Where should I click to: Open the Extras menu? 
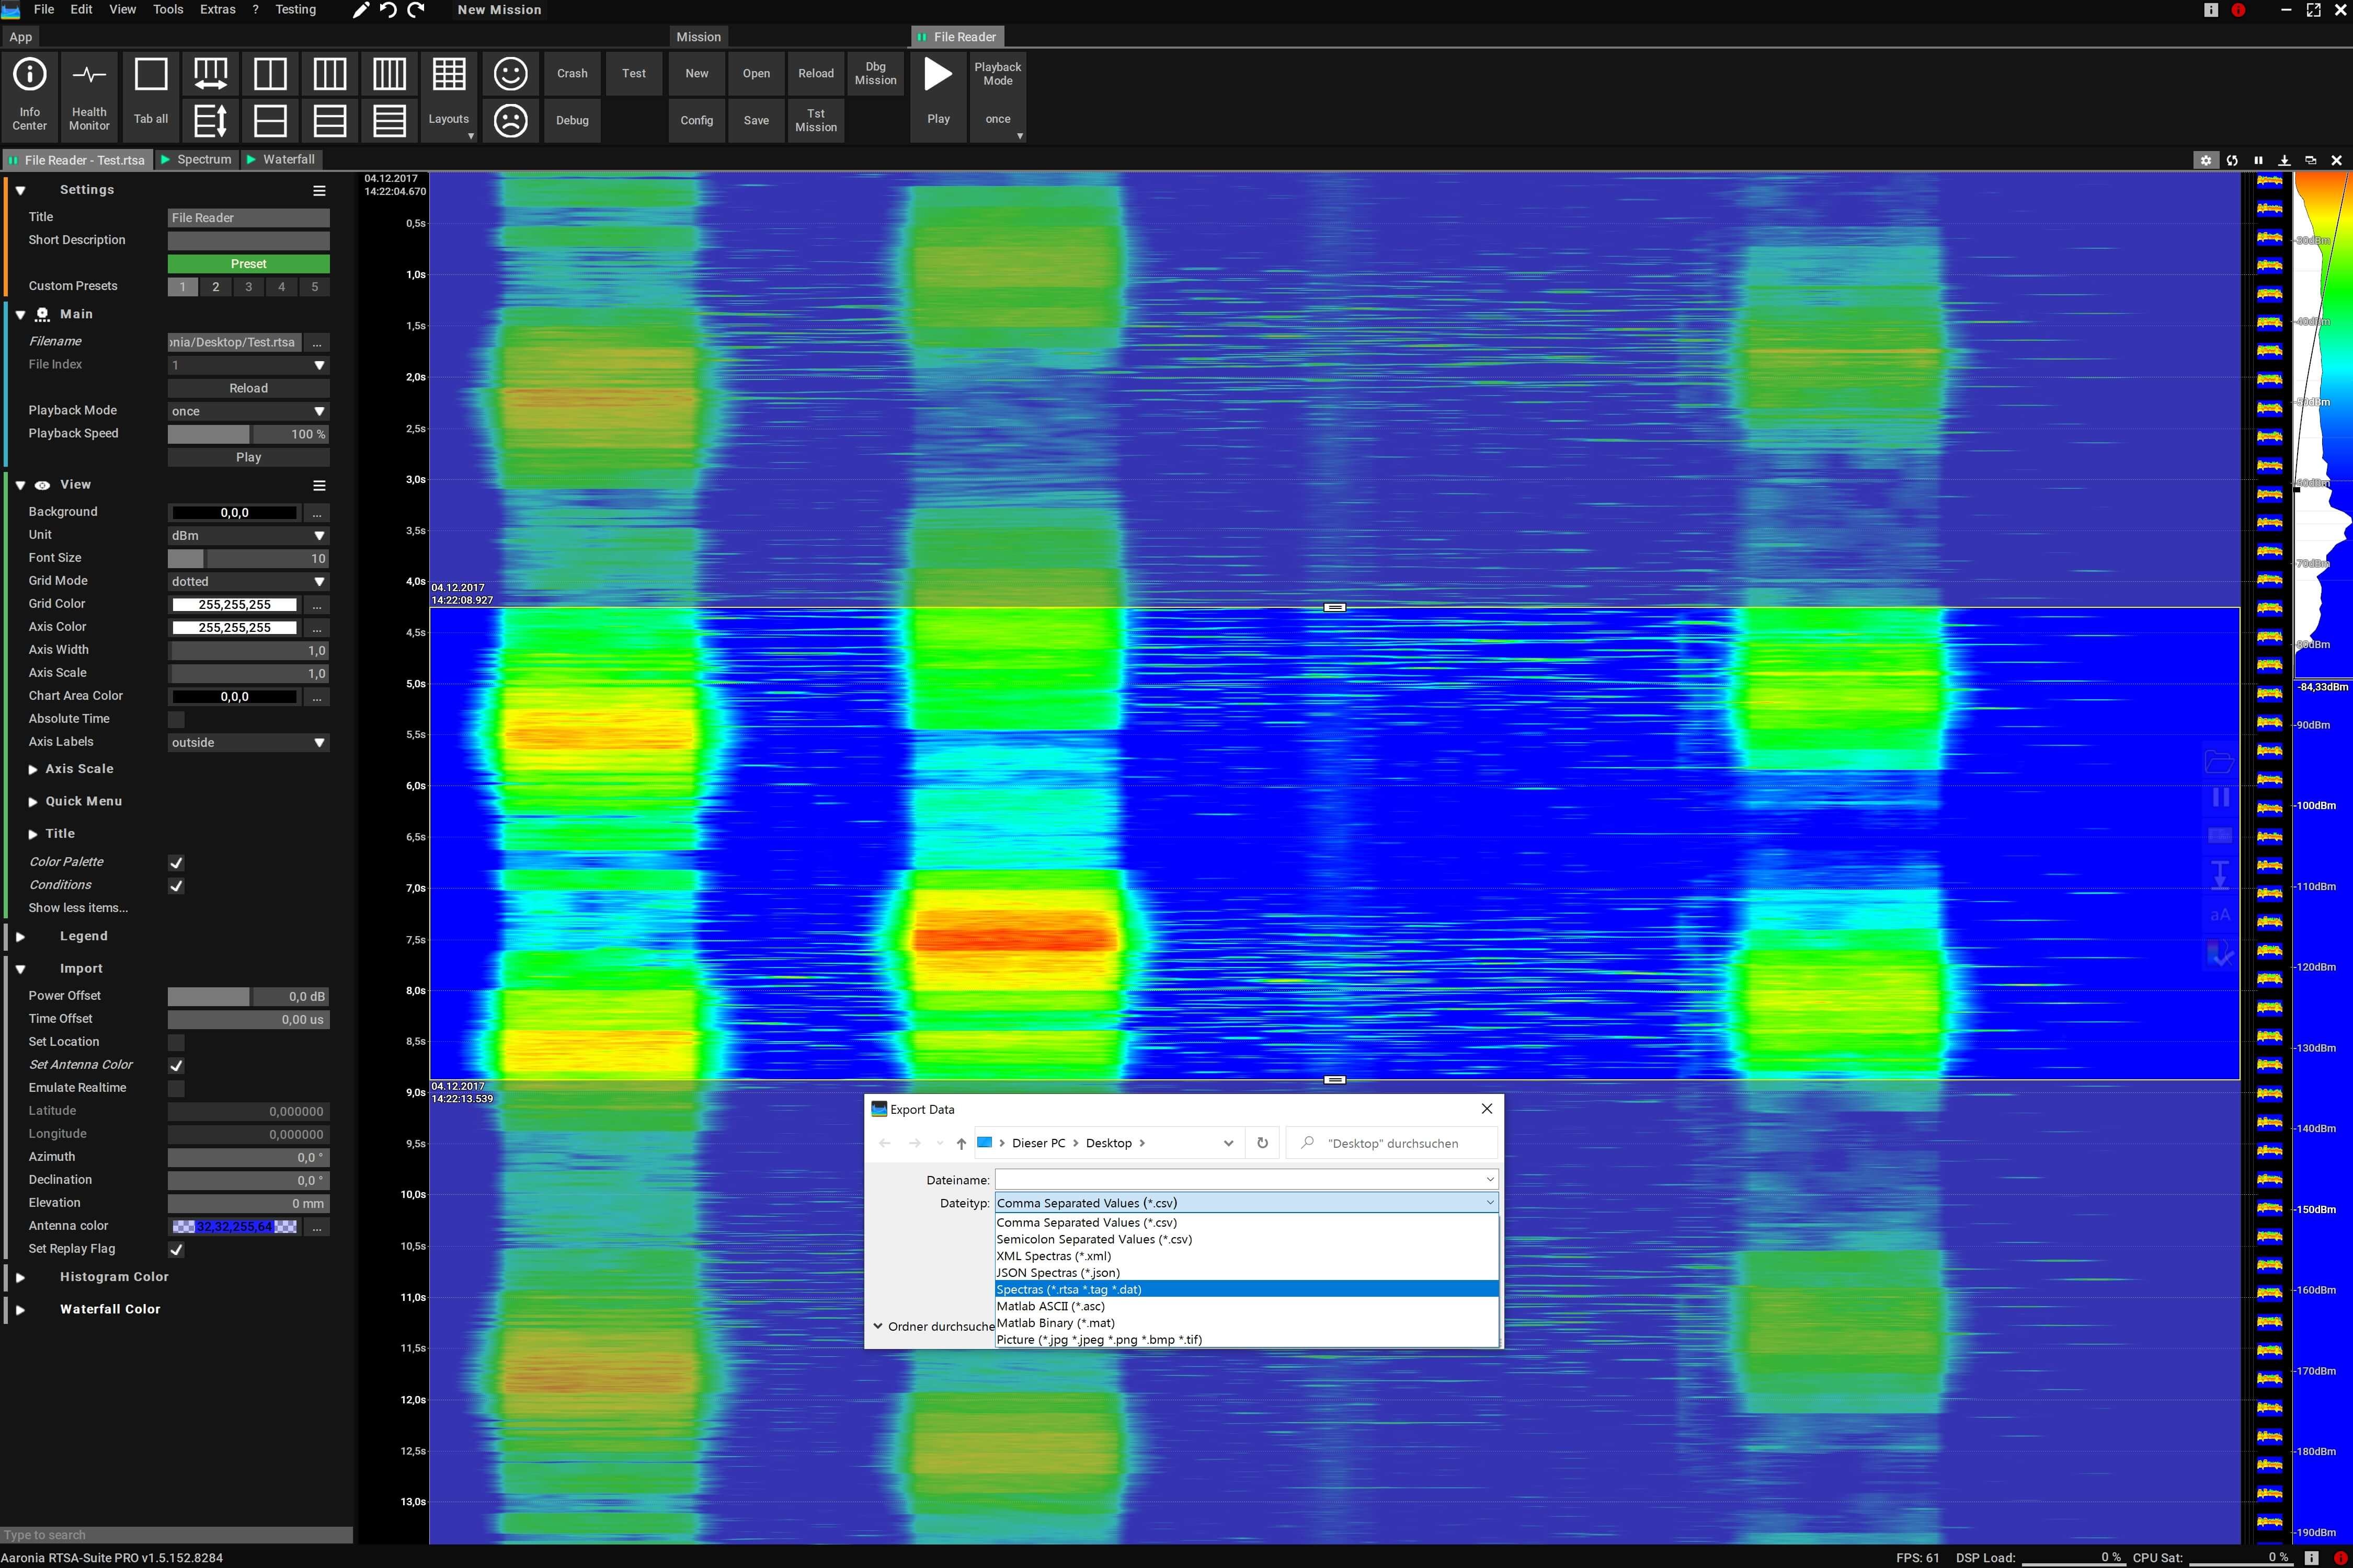point(217,10)
